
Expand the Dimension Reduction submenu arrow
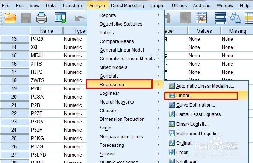coord(158,119)
